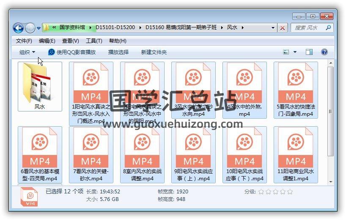
Task: Expand arrow after 国学资料馆 breadcrumb
Action: (90, 27)
